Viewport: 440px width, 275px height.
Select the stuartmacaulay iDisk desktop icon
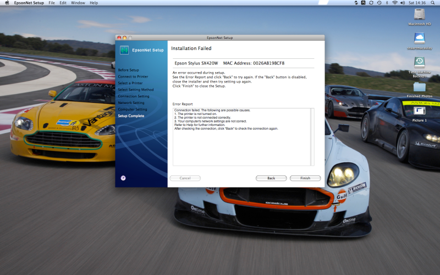coord(419,38)
